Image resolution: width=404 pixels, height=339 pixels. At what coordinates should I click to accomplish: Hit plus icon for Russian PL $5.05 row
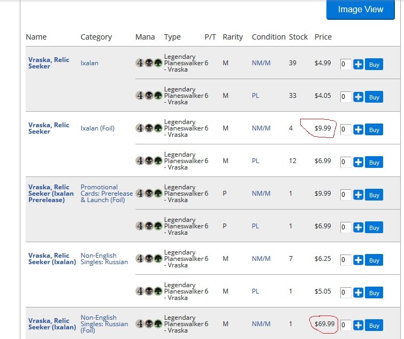359,293
